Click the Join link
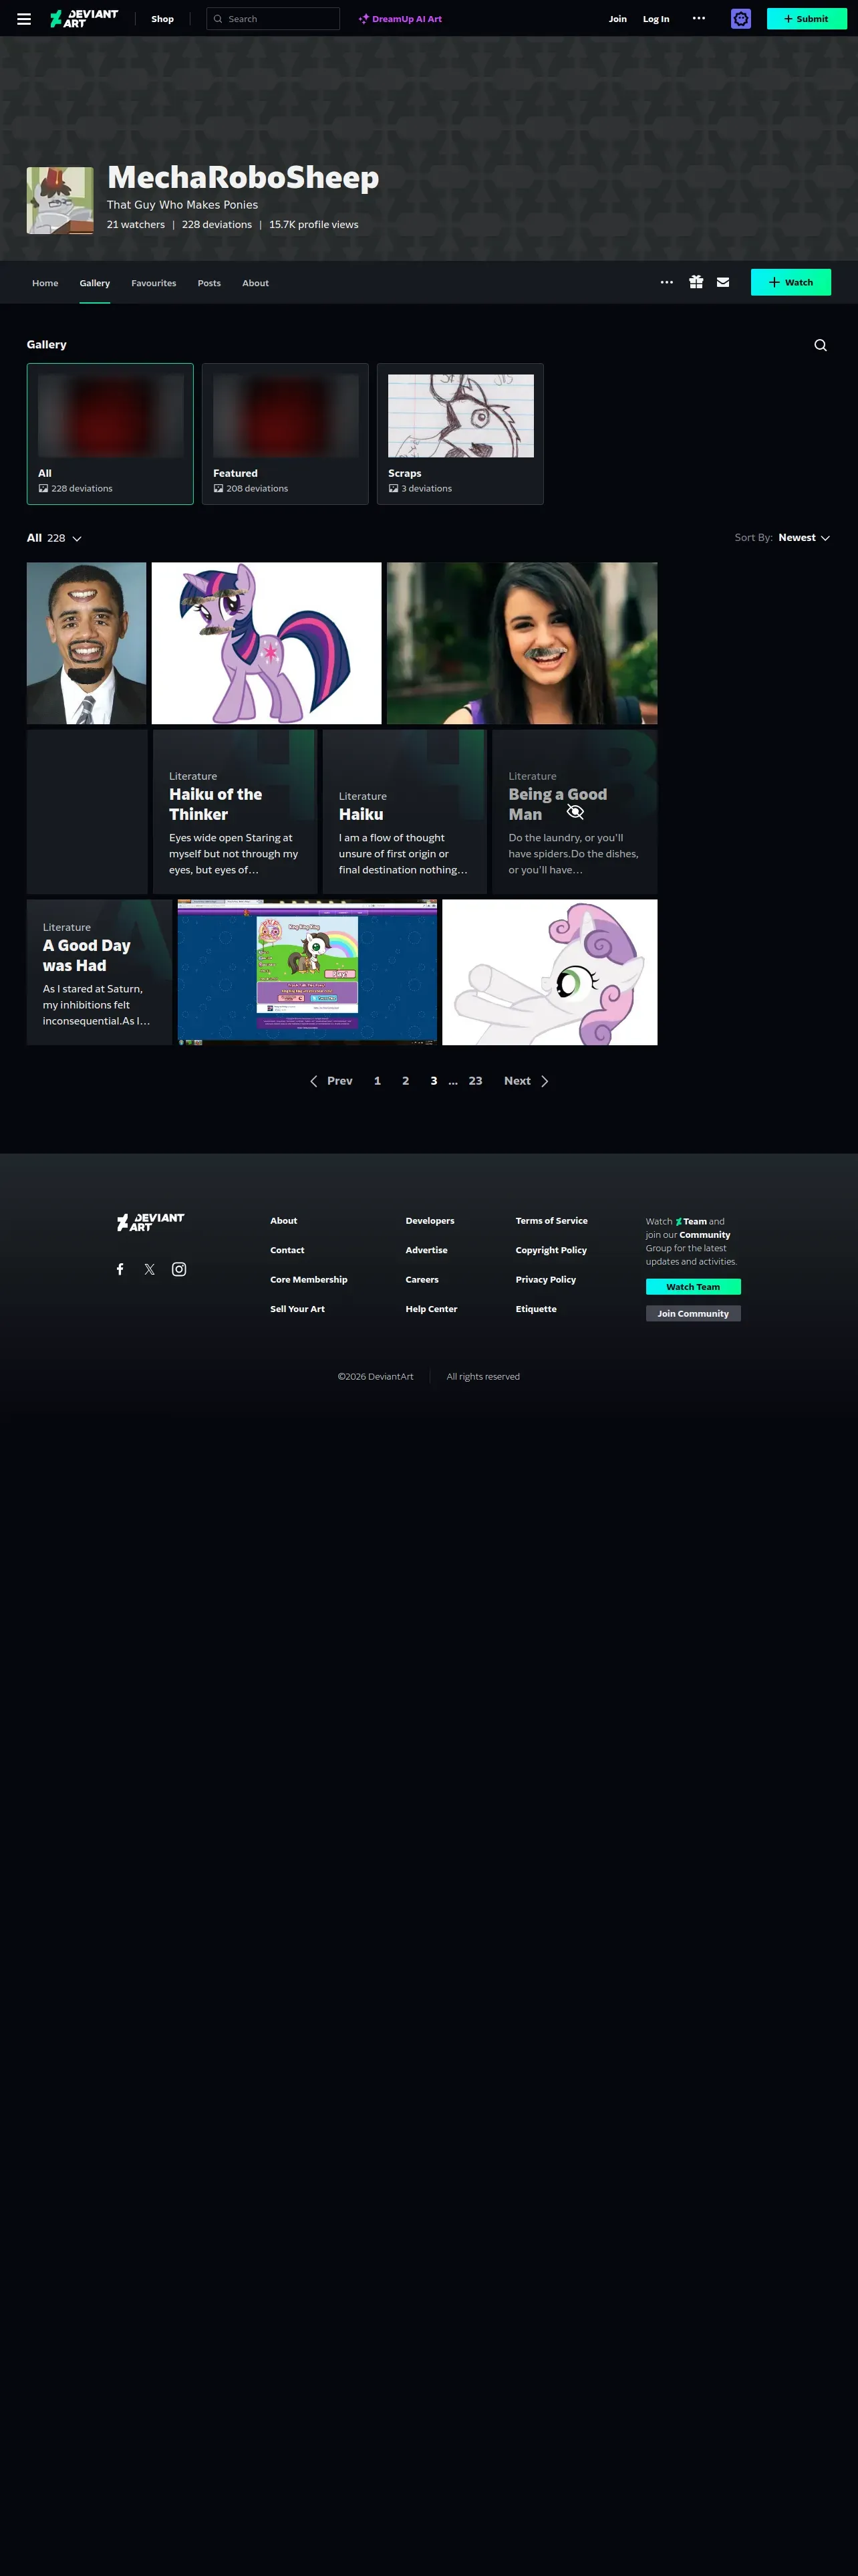 [x=618, y=19]
